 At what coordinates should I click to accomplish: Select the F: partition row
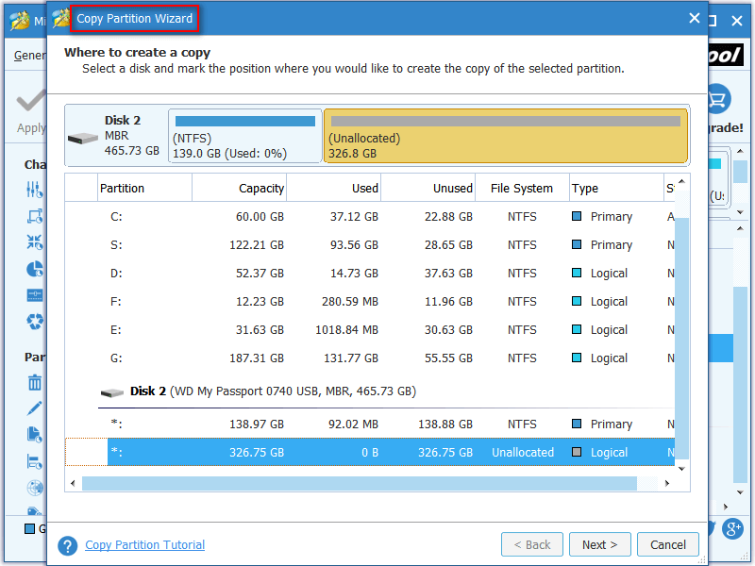pyautogui.click(x=370, y=302)
